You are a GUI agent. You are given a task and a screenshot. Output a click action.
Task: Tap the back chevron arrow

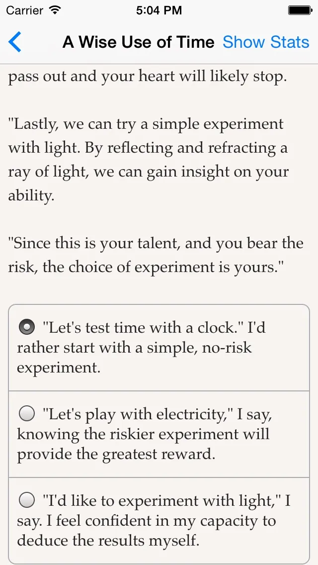tap(15, 42)
